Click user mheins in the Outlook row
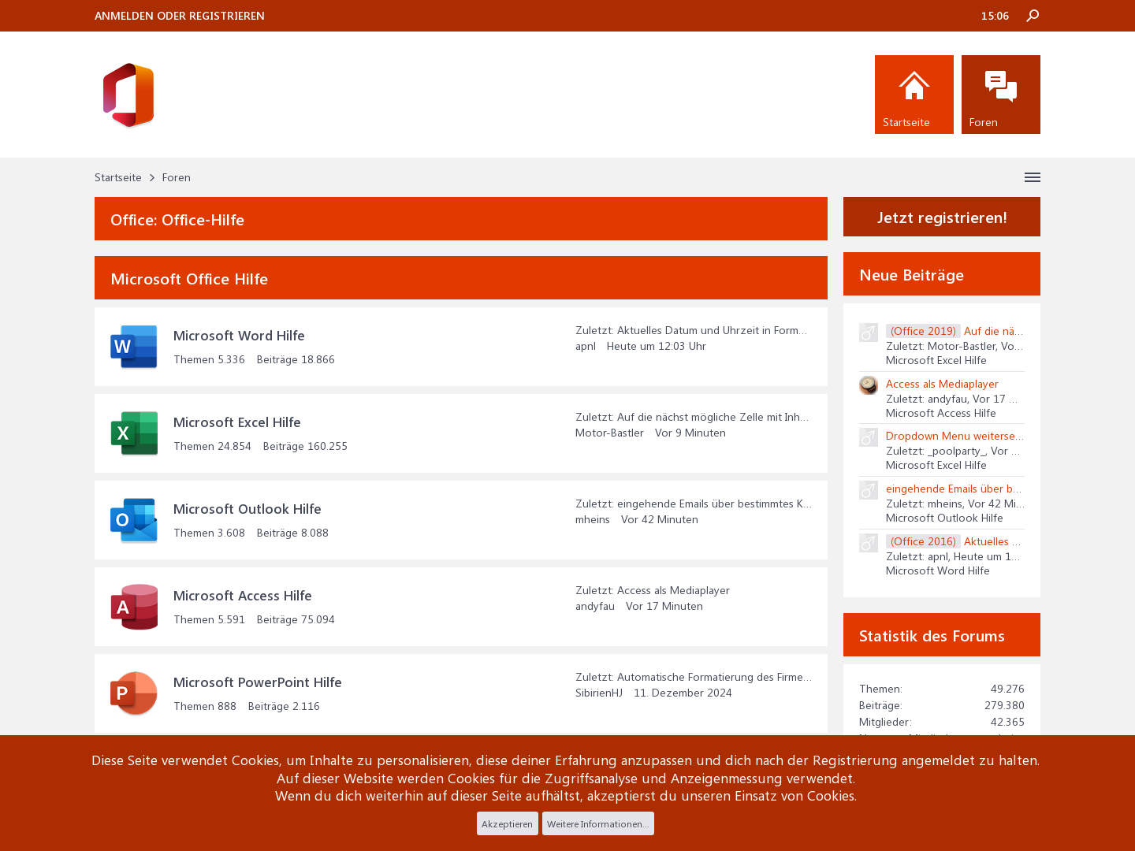This screenshot has width=1135, height=851. (593, 519)
